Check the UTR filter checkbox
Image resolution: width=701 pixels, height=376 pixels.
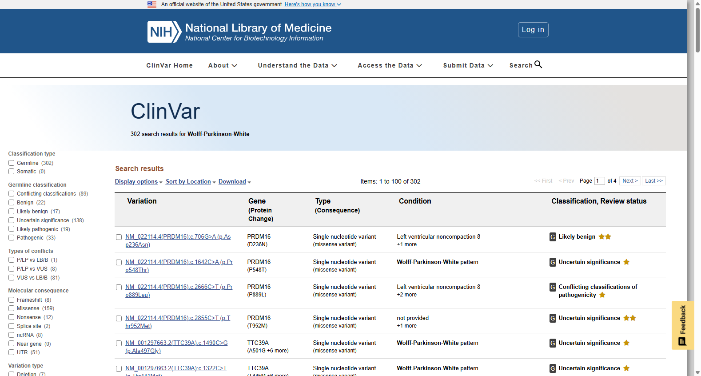click(x=12, y=352)
